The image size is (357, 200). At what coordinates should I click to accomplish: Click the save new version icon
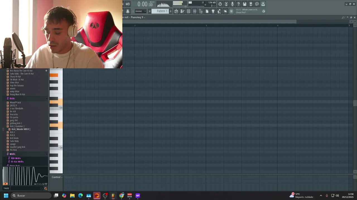coord(251,4)
